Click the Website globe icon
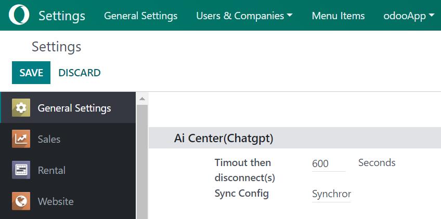Image resolution: width=441 pixels, height=219 pixels. pos(21,201)
